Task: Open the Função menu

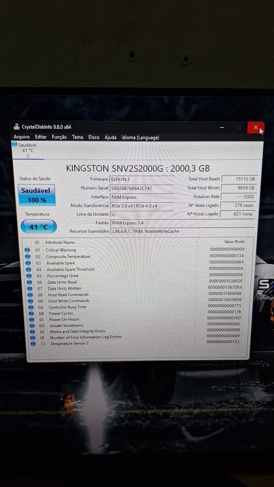Action: point(59,137)
